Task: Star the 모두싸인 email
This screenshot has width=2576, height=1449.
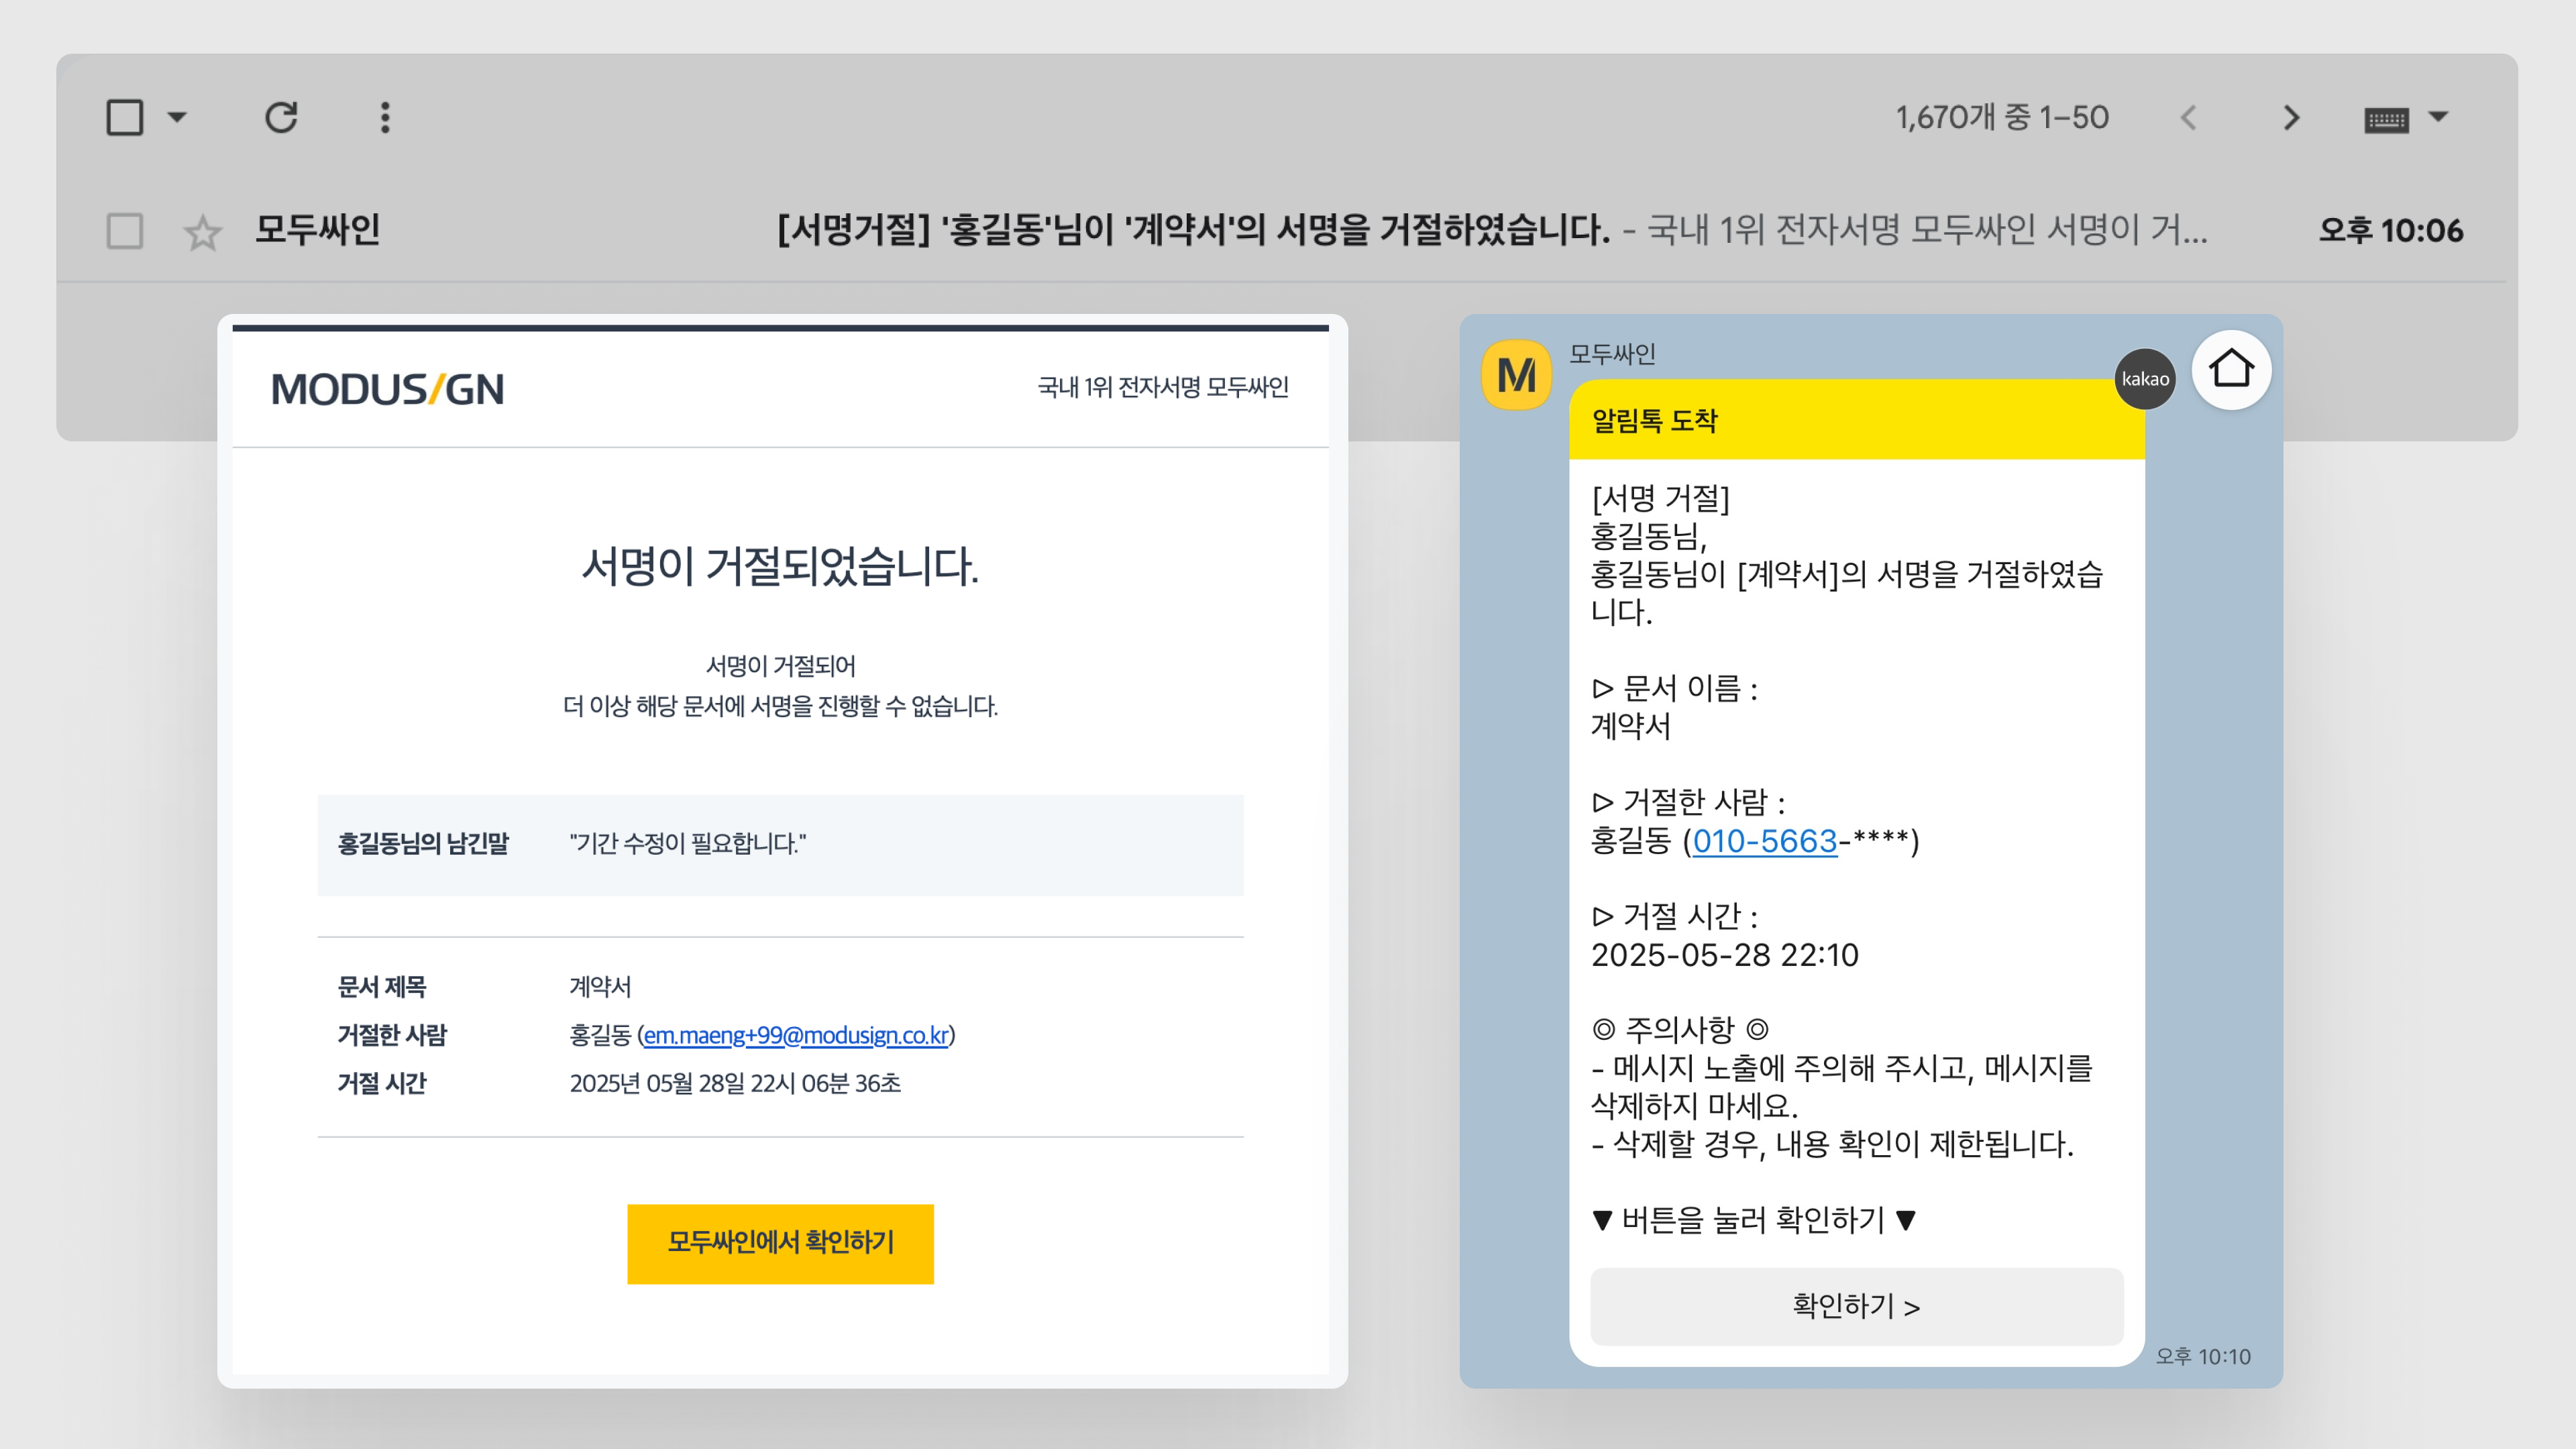Action: pos(203,232)
